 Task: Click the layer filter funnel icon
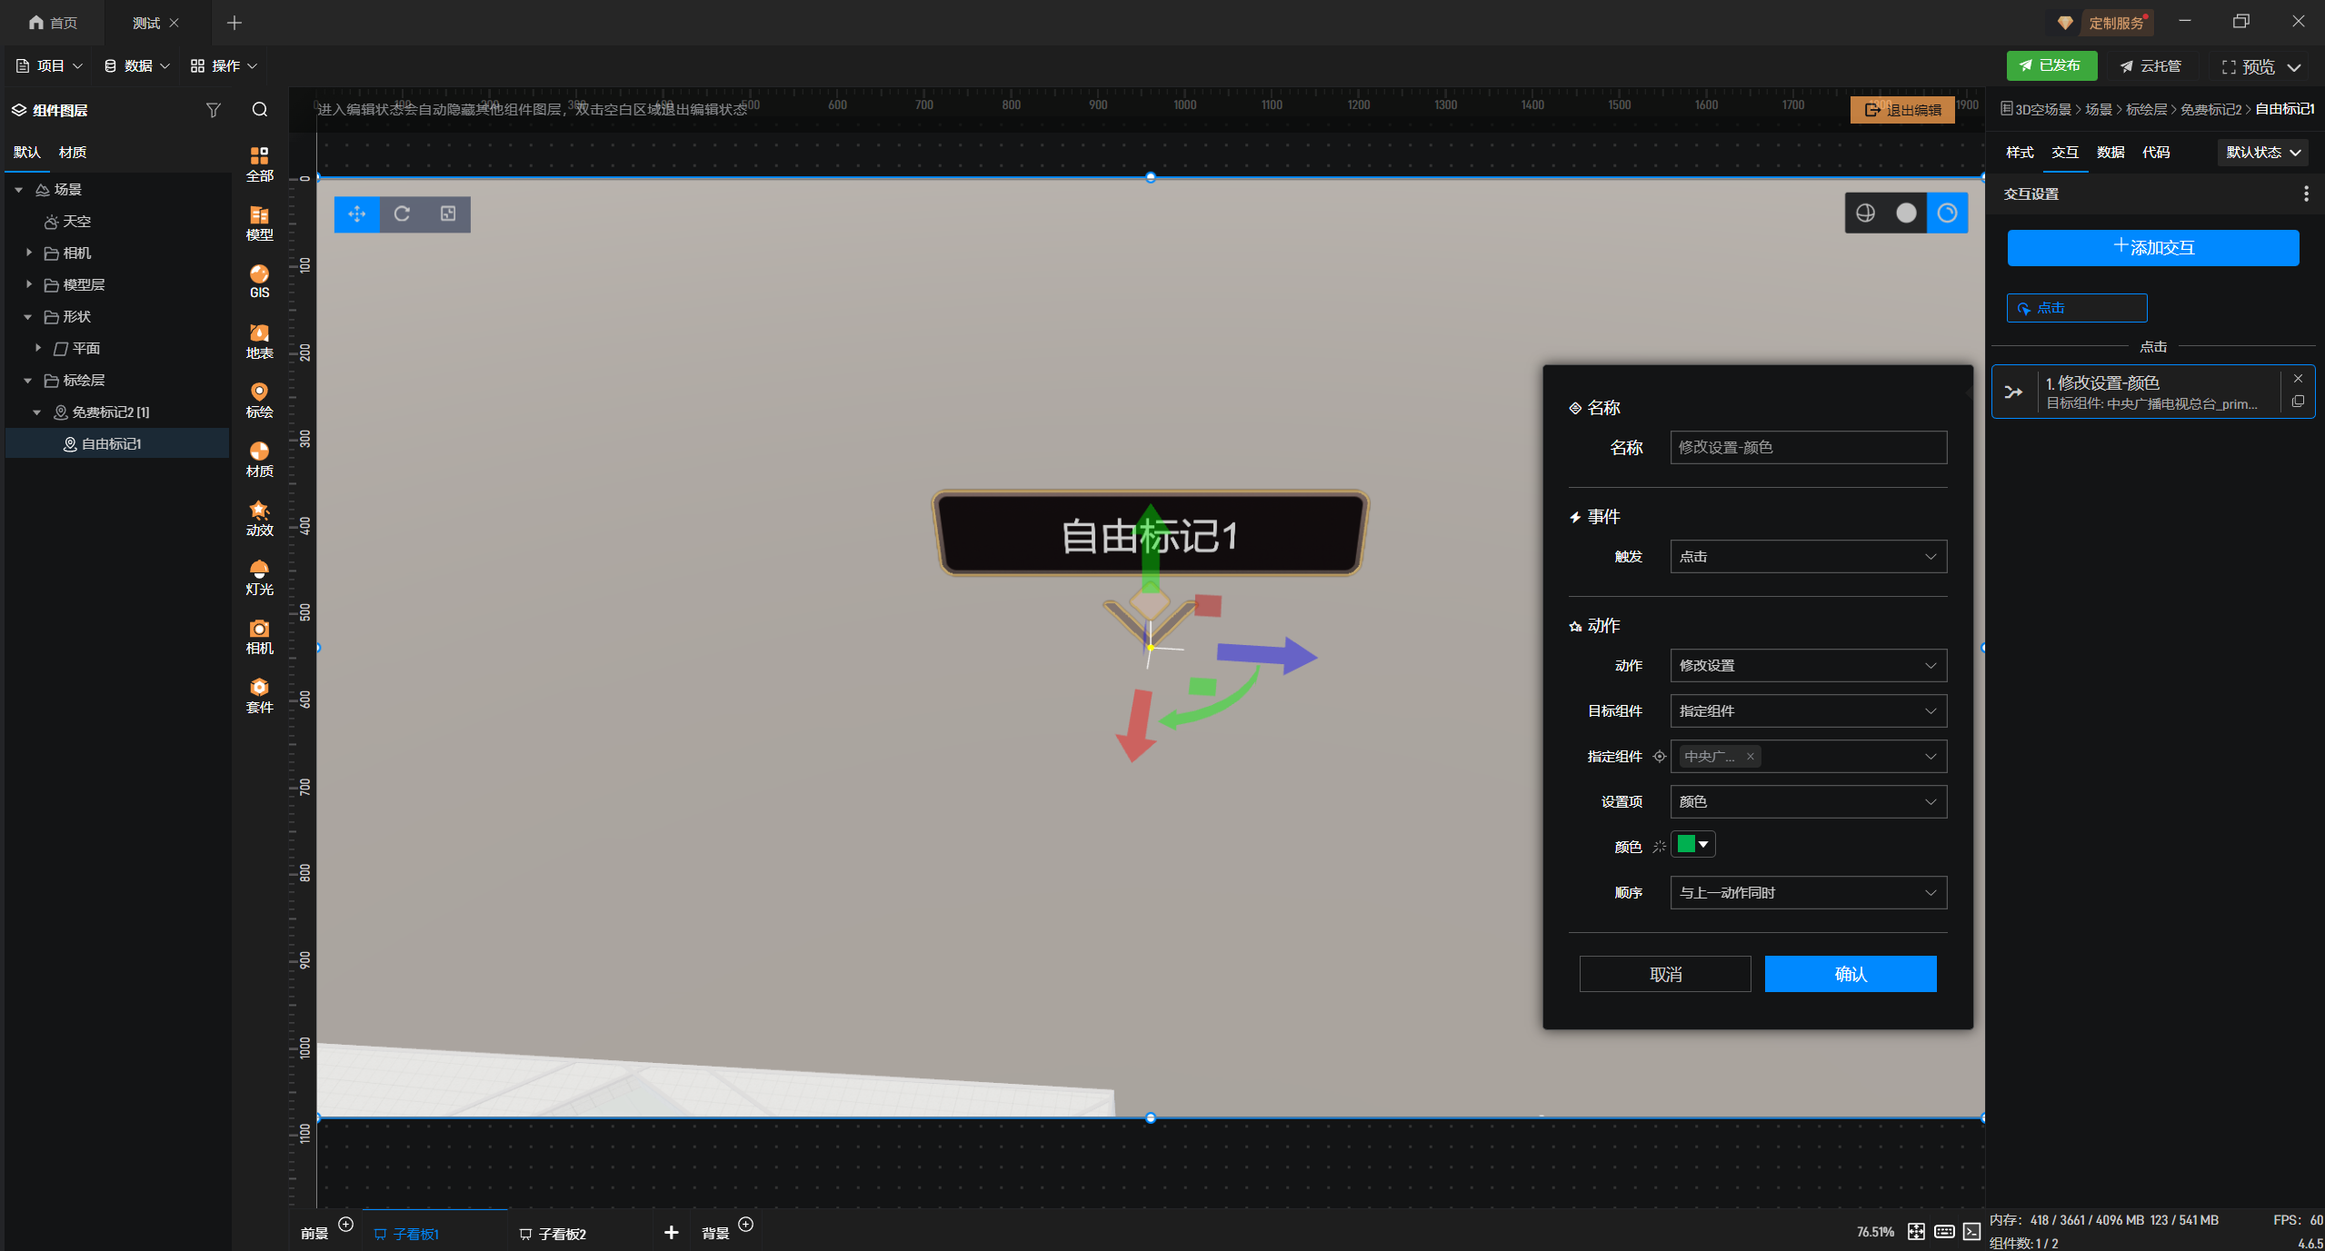point(213,110)
